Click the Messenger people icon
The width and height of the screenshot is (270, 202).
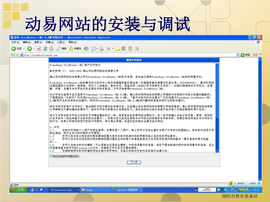pyautogui.click(x=137, y=49)
